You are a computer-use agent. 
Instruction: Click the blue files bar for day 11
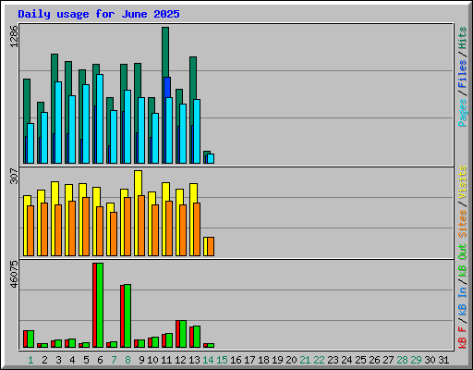point(167,87)
